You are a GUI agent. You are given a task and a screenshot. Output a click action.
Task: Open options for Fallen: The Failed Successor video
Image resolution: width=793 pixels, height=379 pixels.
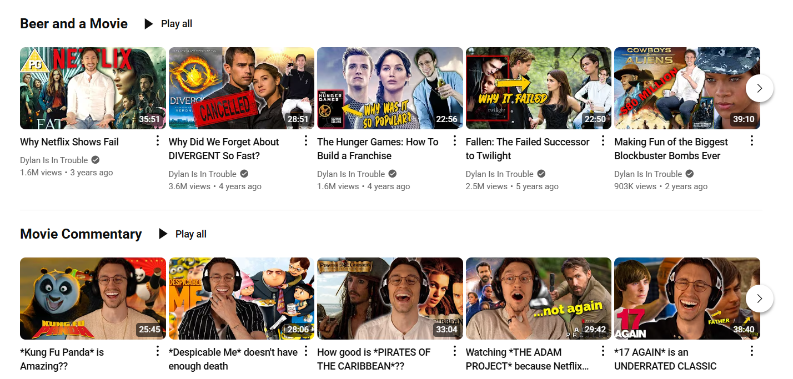coord(603,141)
